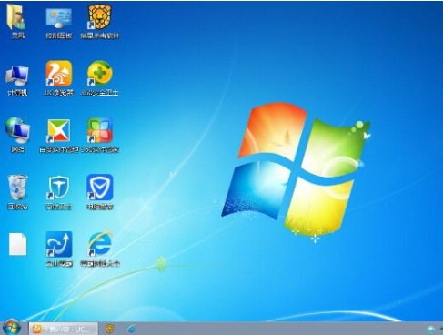Open the blue checkmark shield PC manager shortcut
443x335 pixels.
[x=100, y=192]
